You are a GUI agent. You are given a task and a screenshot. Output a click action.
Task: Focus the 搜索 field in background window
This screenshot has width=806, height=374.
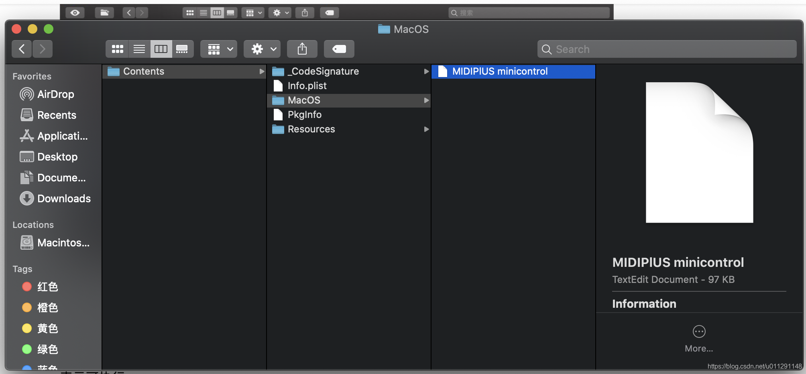point(529,13)
